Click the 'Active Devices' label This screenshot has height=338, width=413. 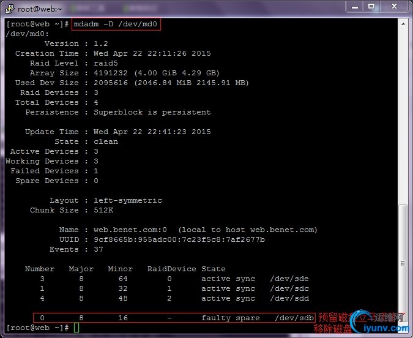[x=44, y=151]
